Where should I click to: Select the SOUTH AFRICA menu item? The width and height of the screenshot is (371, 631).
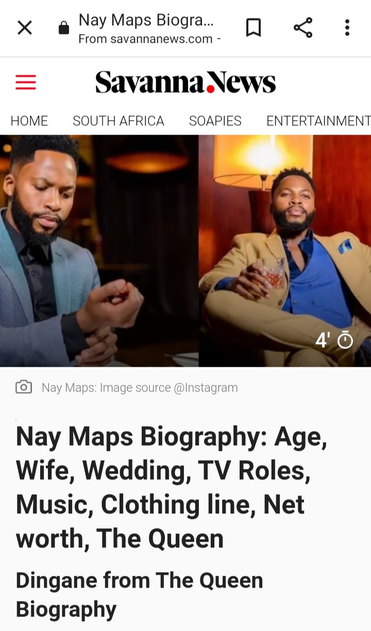119,121
